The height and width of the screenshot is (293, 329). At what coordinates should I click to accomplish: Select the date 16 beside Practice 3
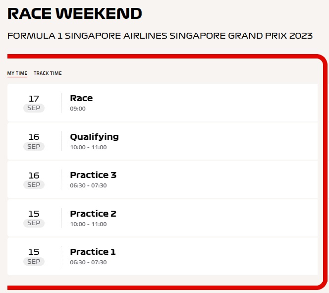[x=34, y=176]
